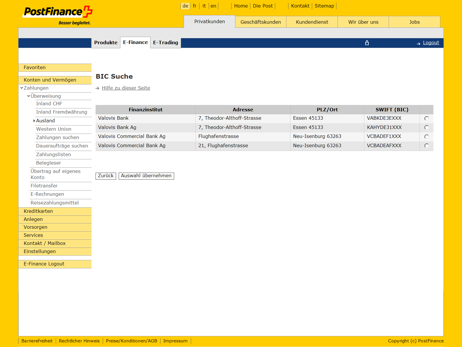Select Ausland transfer option
Viewport: 462px width, 347px height.
tap(45, 121)
